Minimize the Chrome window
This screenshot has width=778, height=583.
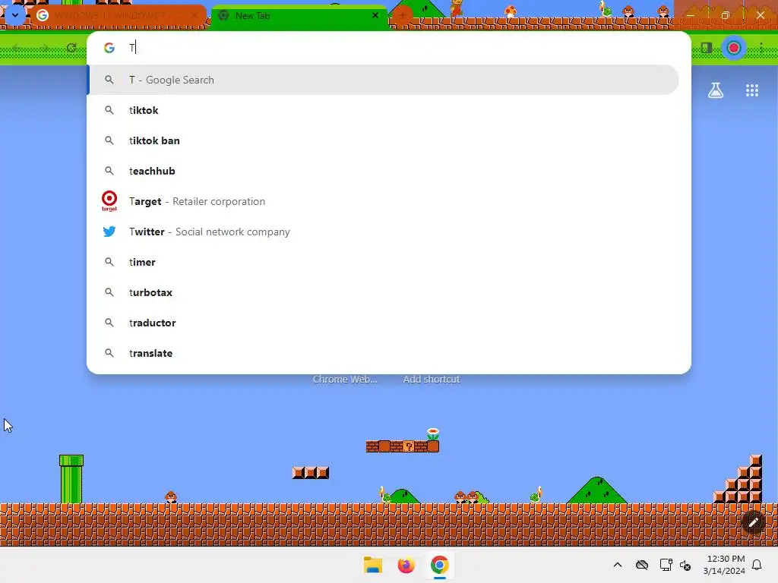click(x=690, y=15)
